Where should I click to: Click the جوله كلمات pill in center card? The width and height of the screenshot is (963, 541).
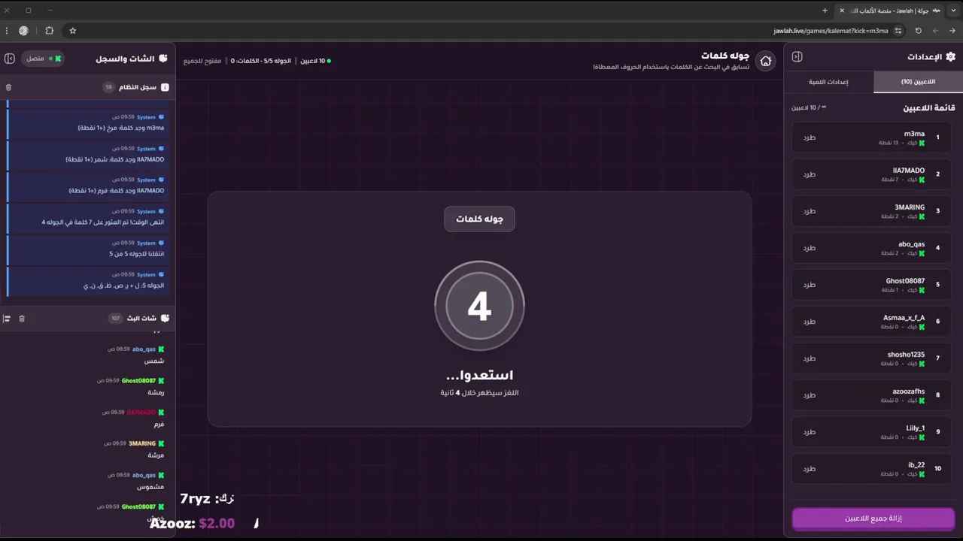pos(479,219)
